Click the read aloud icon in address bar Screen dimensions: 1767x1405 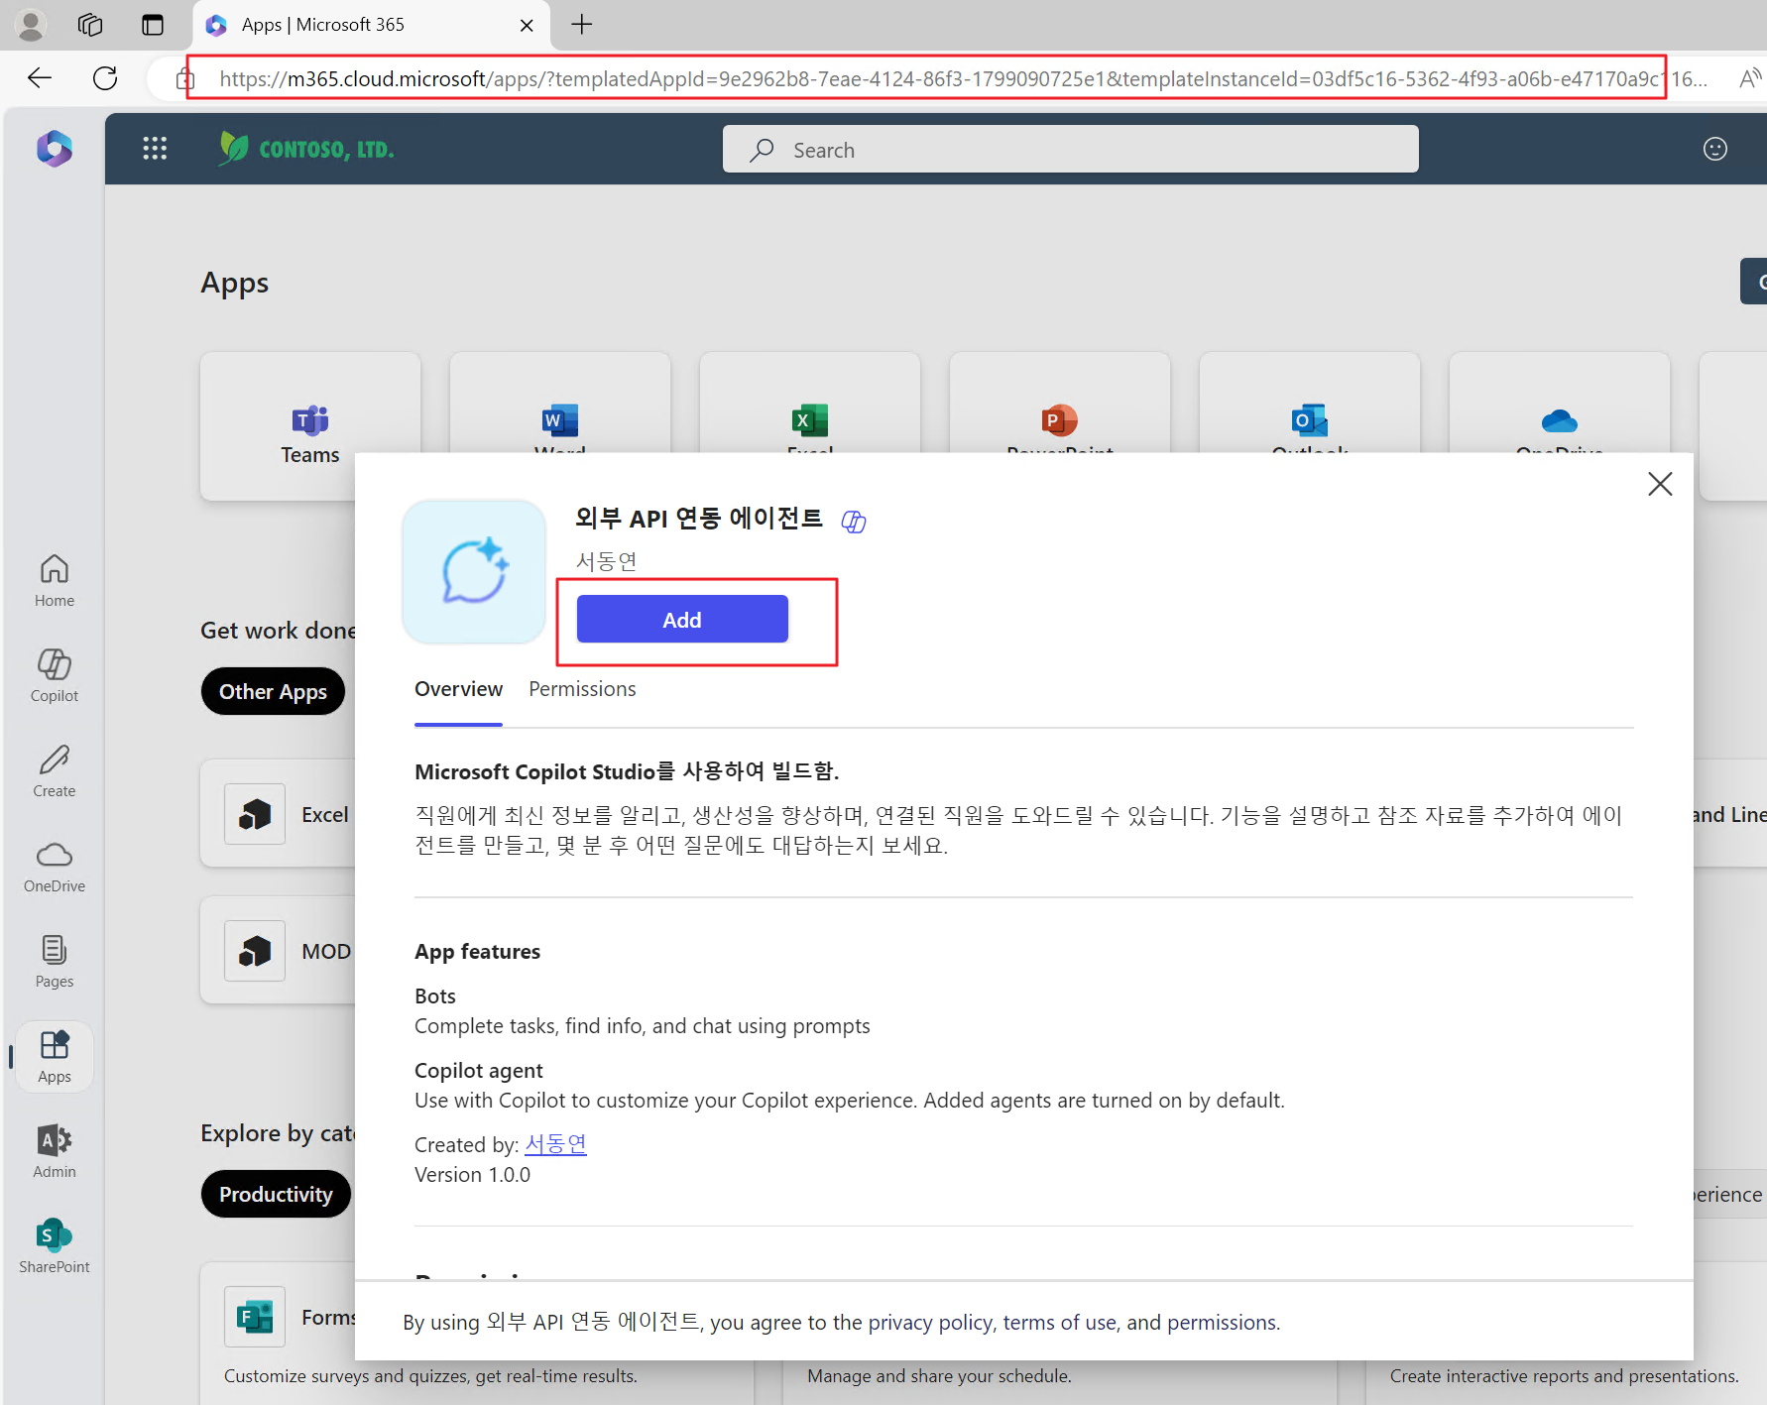pyautogui.click(x=1751, y=78)
